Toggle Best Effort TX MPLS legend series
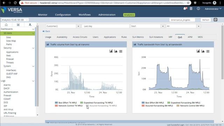 [66, 103]
